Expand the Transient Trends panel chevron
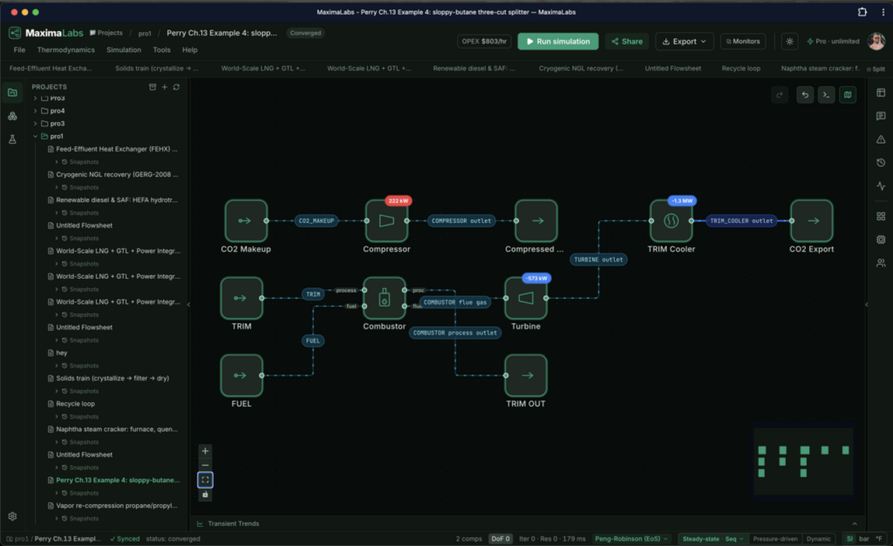 pos(855,524)
